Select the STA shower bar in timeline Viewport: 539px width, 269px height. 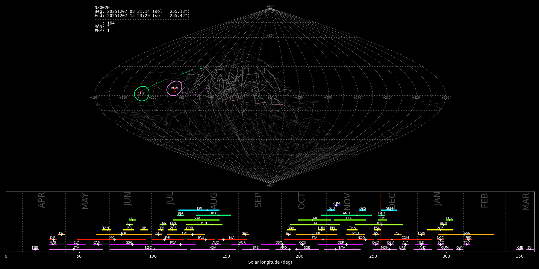(314, 239)
